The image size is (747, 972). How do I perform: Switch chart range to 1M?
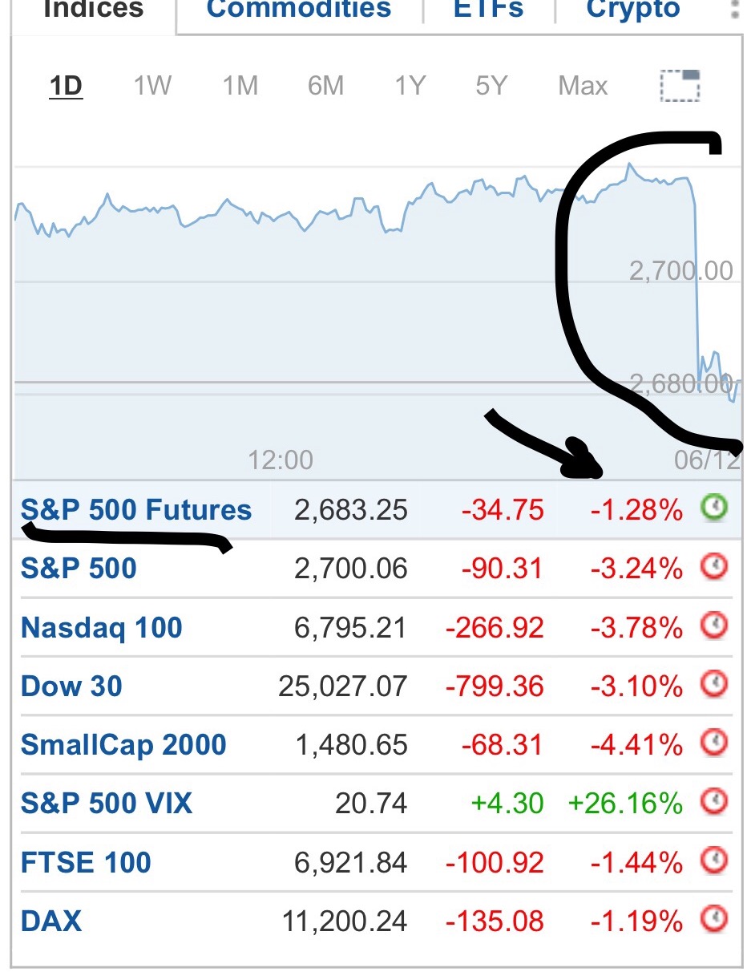(240, 86)
